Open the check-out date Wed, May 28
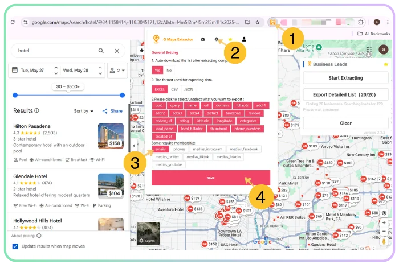 [x=76, y=71]
